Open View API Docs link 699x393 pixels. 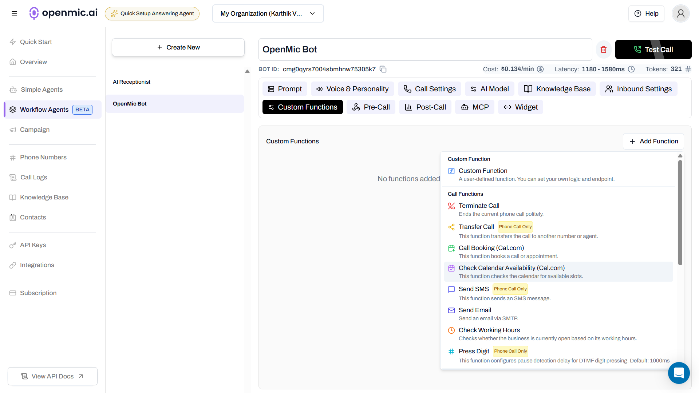[52, 376]
